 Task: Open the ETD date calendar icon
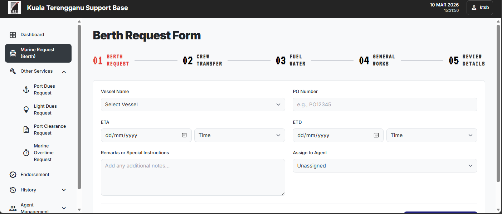click(376, 135)
